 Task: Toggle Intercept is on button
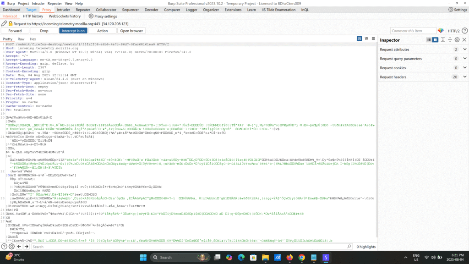pyautogui.click(x=73, y=31)
